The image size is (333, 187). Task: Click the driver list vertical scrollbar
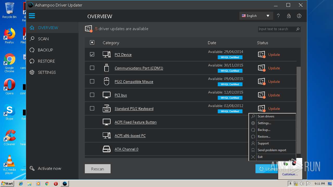299,110
